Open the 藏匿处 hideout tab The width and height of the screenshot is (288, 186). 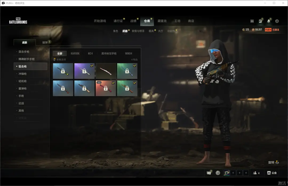[162, 21]
